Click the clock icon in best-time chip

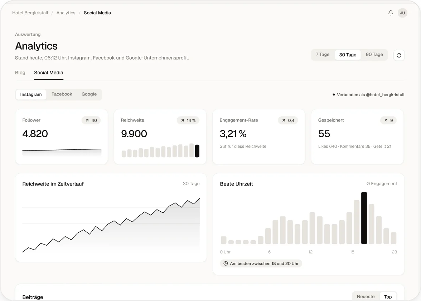[226, 263]
